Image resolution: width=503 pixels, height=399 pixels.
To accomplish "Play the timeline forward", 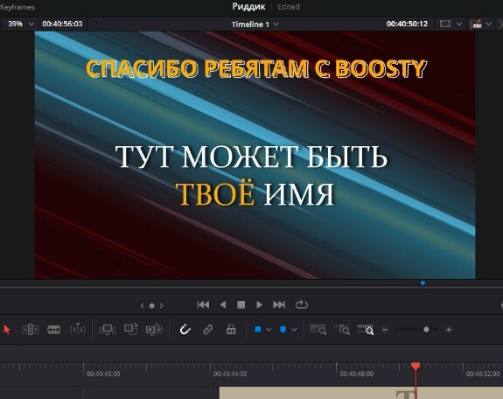I will [x=259, y=304].
